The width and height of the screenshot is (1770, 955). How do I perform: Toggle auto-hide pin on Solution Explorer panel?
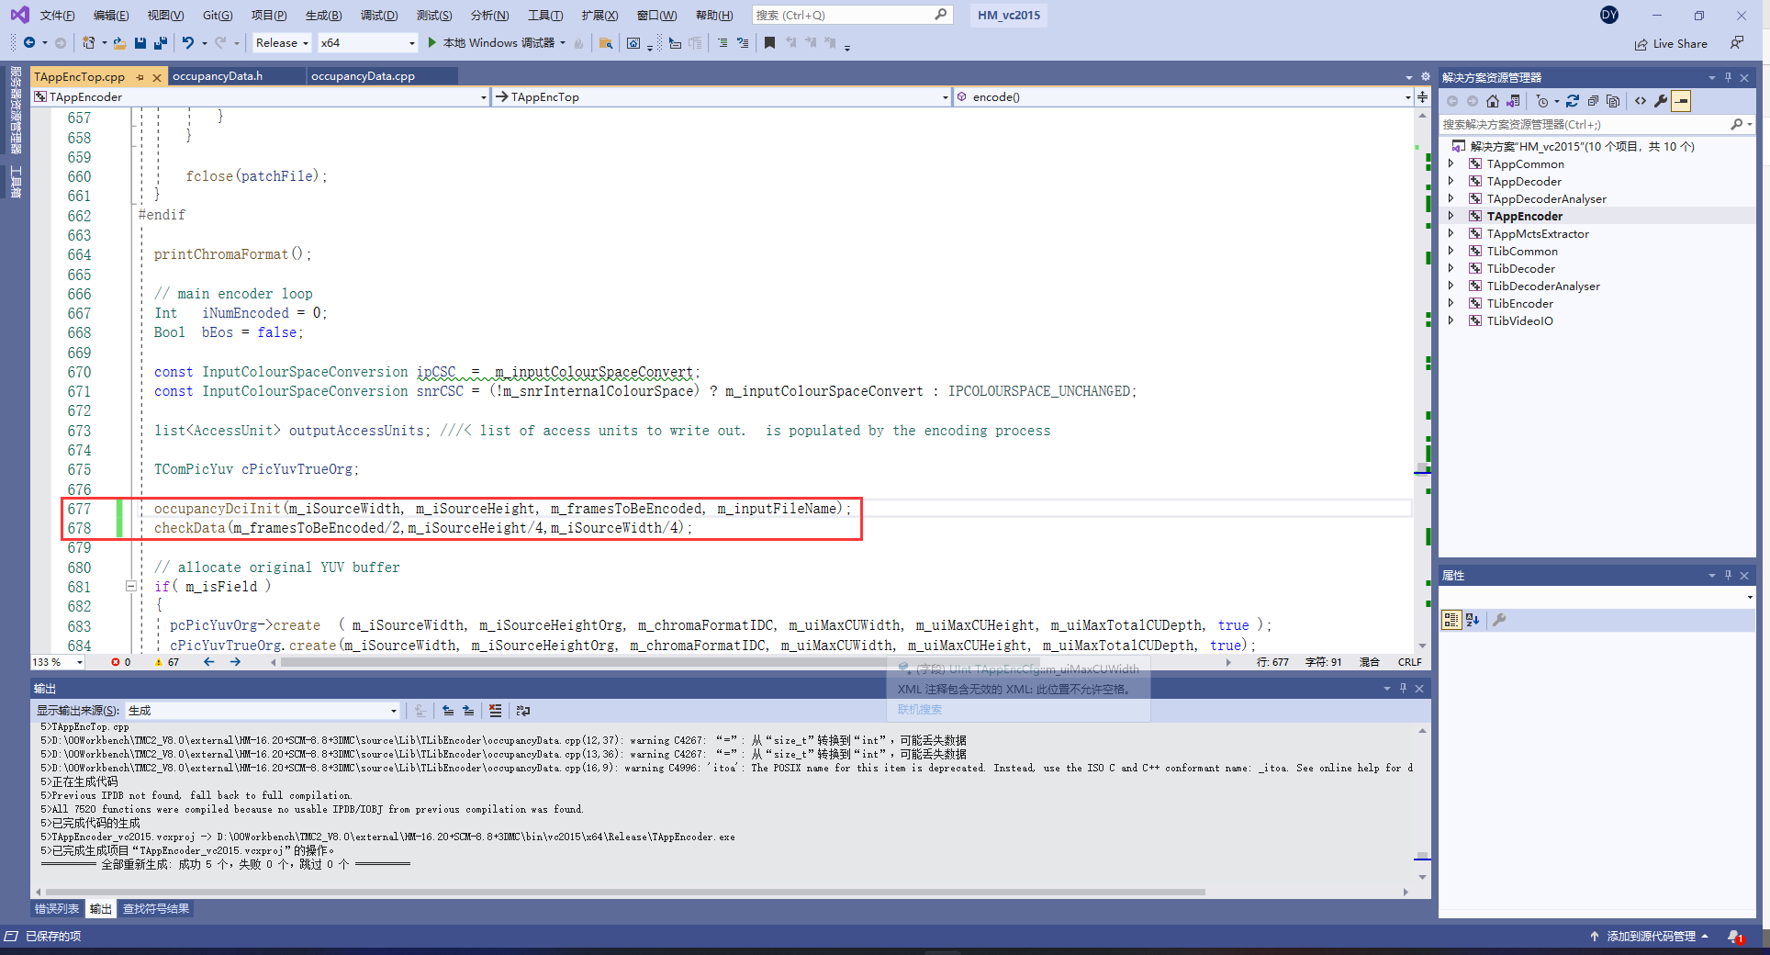[x=1728, y=77]
